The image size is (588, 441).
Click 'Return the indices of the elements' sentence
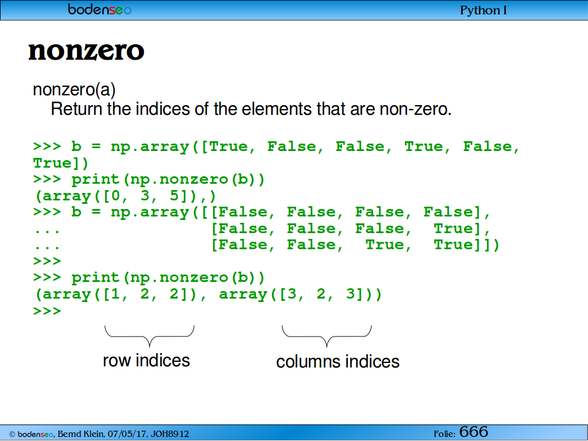251,109
